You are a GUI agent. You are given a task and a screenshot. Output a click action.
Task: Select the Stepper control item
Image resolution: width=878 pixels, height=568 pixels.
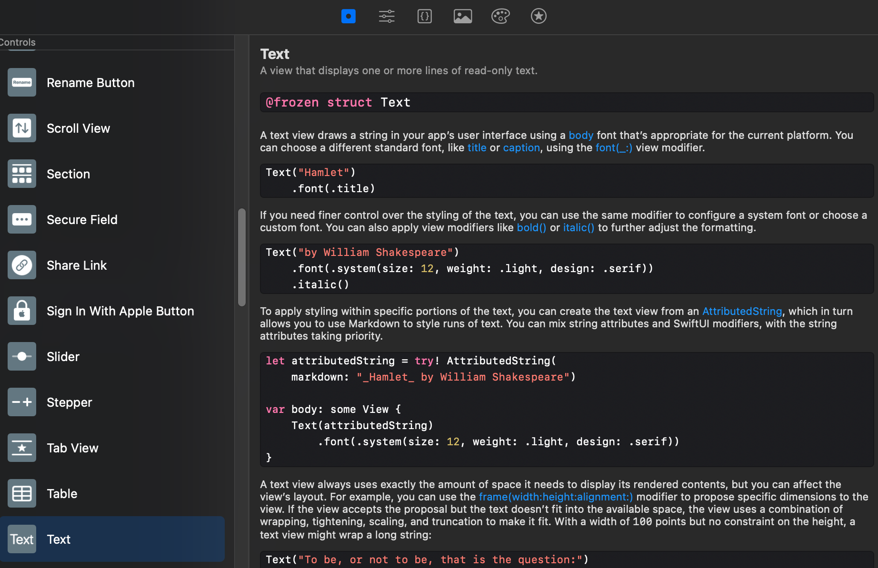[69, 402]
